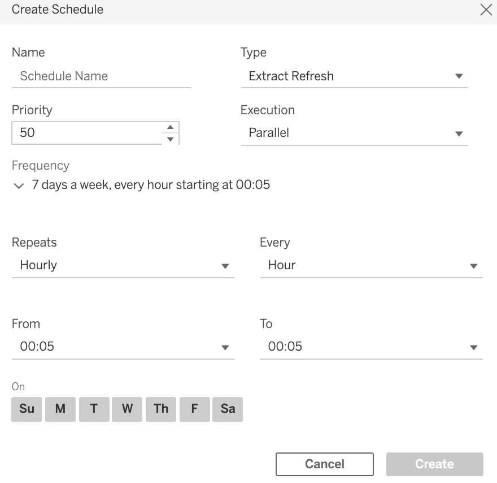The image size is (497, 483).
Task: Toggle Thursday day button
Action: pyautogui.click(x=161, y=409)
